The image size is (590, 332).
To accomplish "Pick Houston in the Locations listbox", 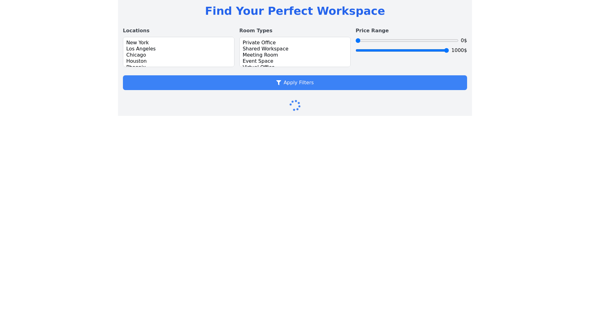I will [136, 61].
